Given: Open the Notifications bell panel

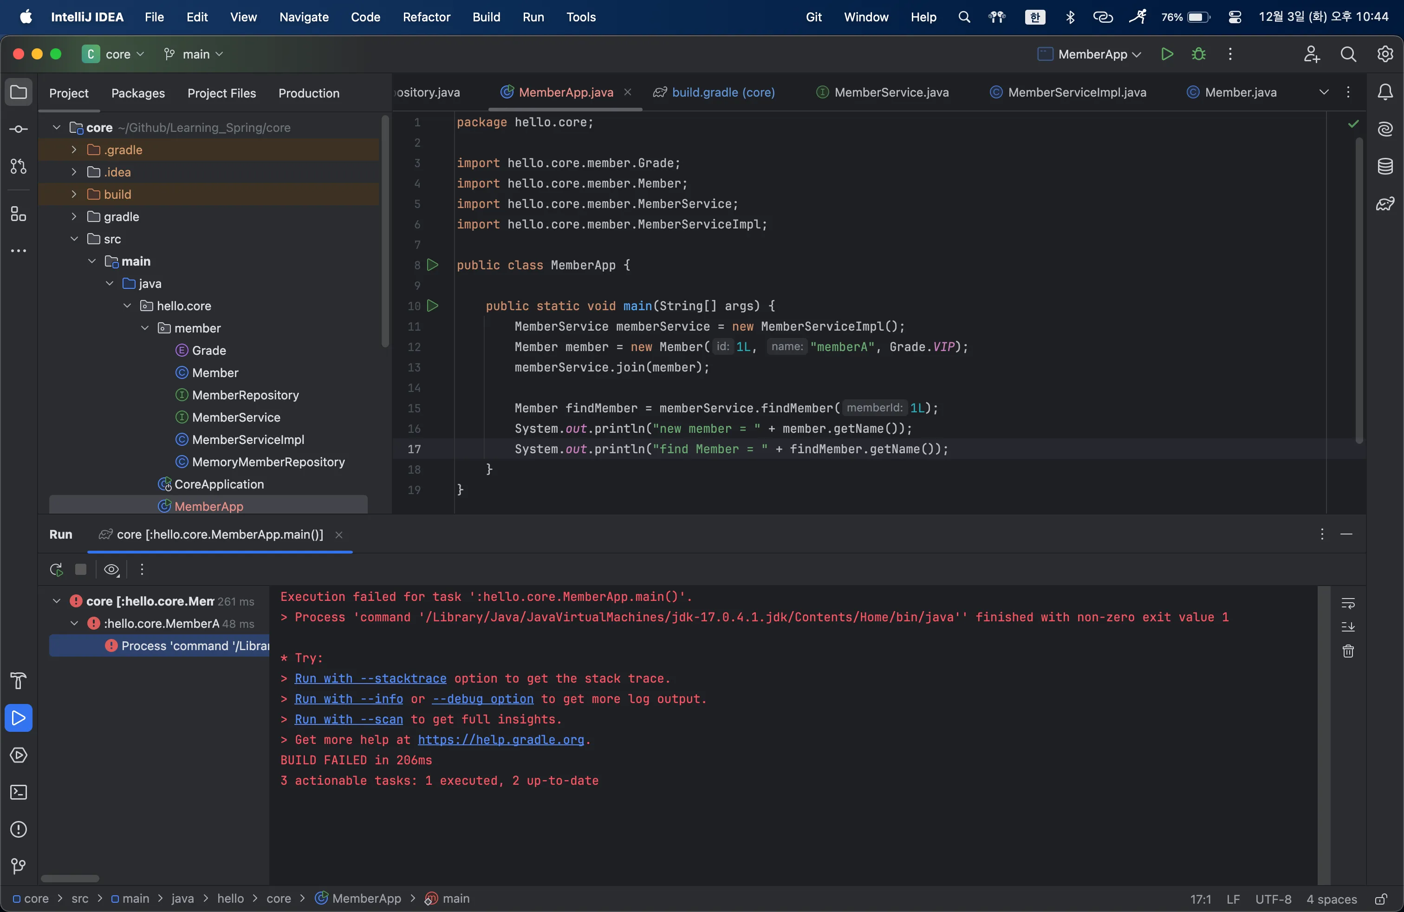Looking at the screenshot, I should click(1385, 92).
